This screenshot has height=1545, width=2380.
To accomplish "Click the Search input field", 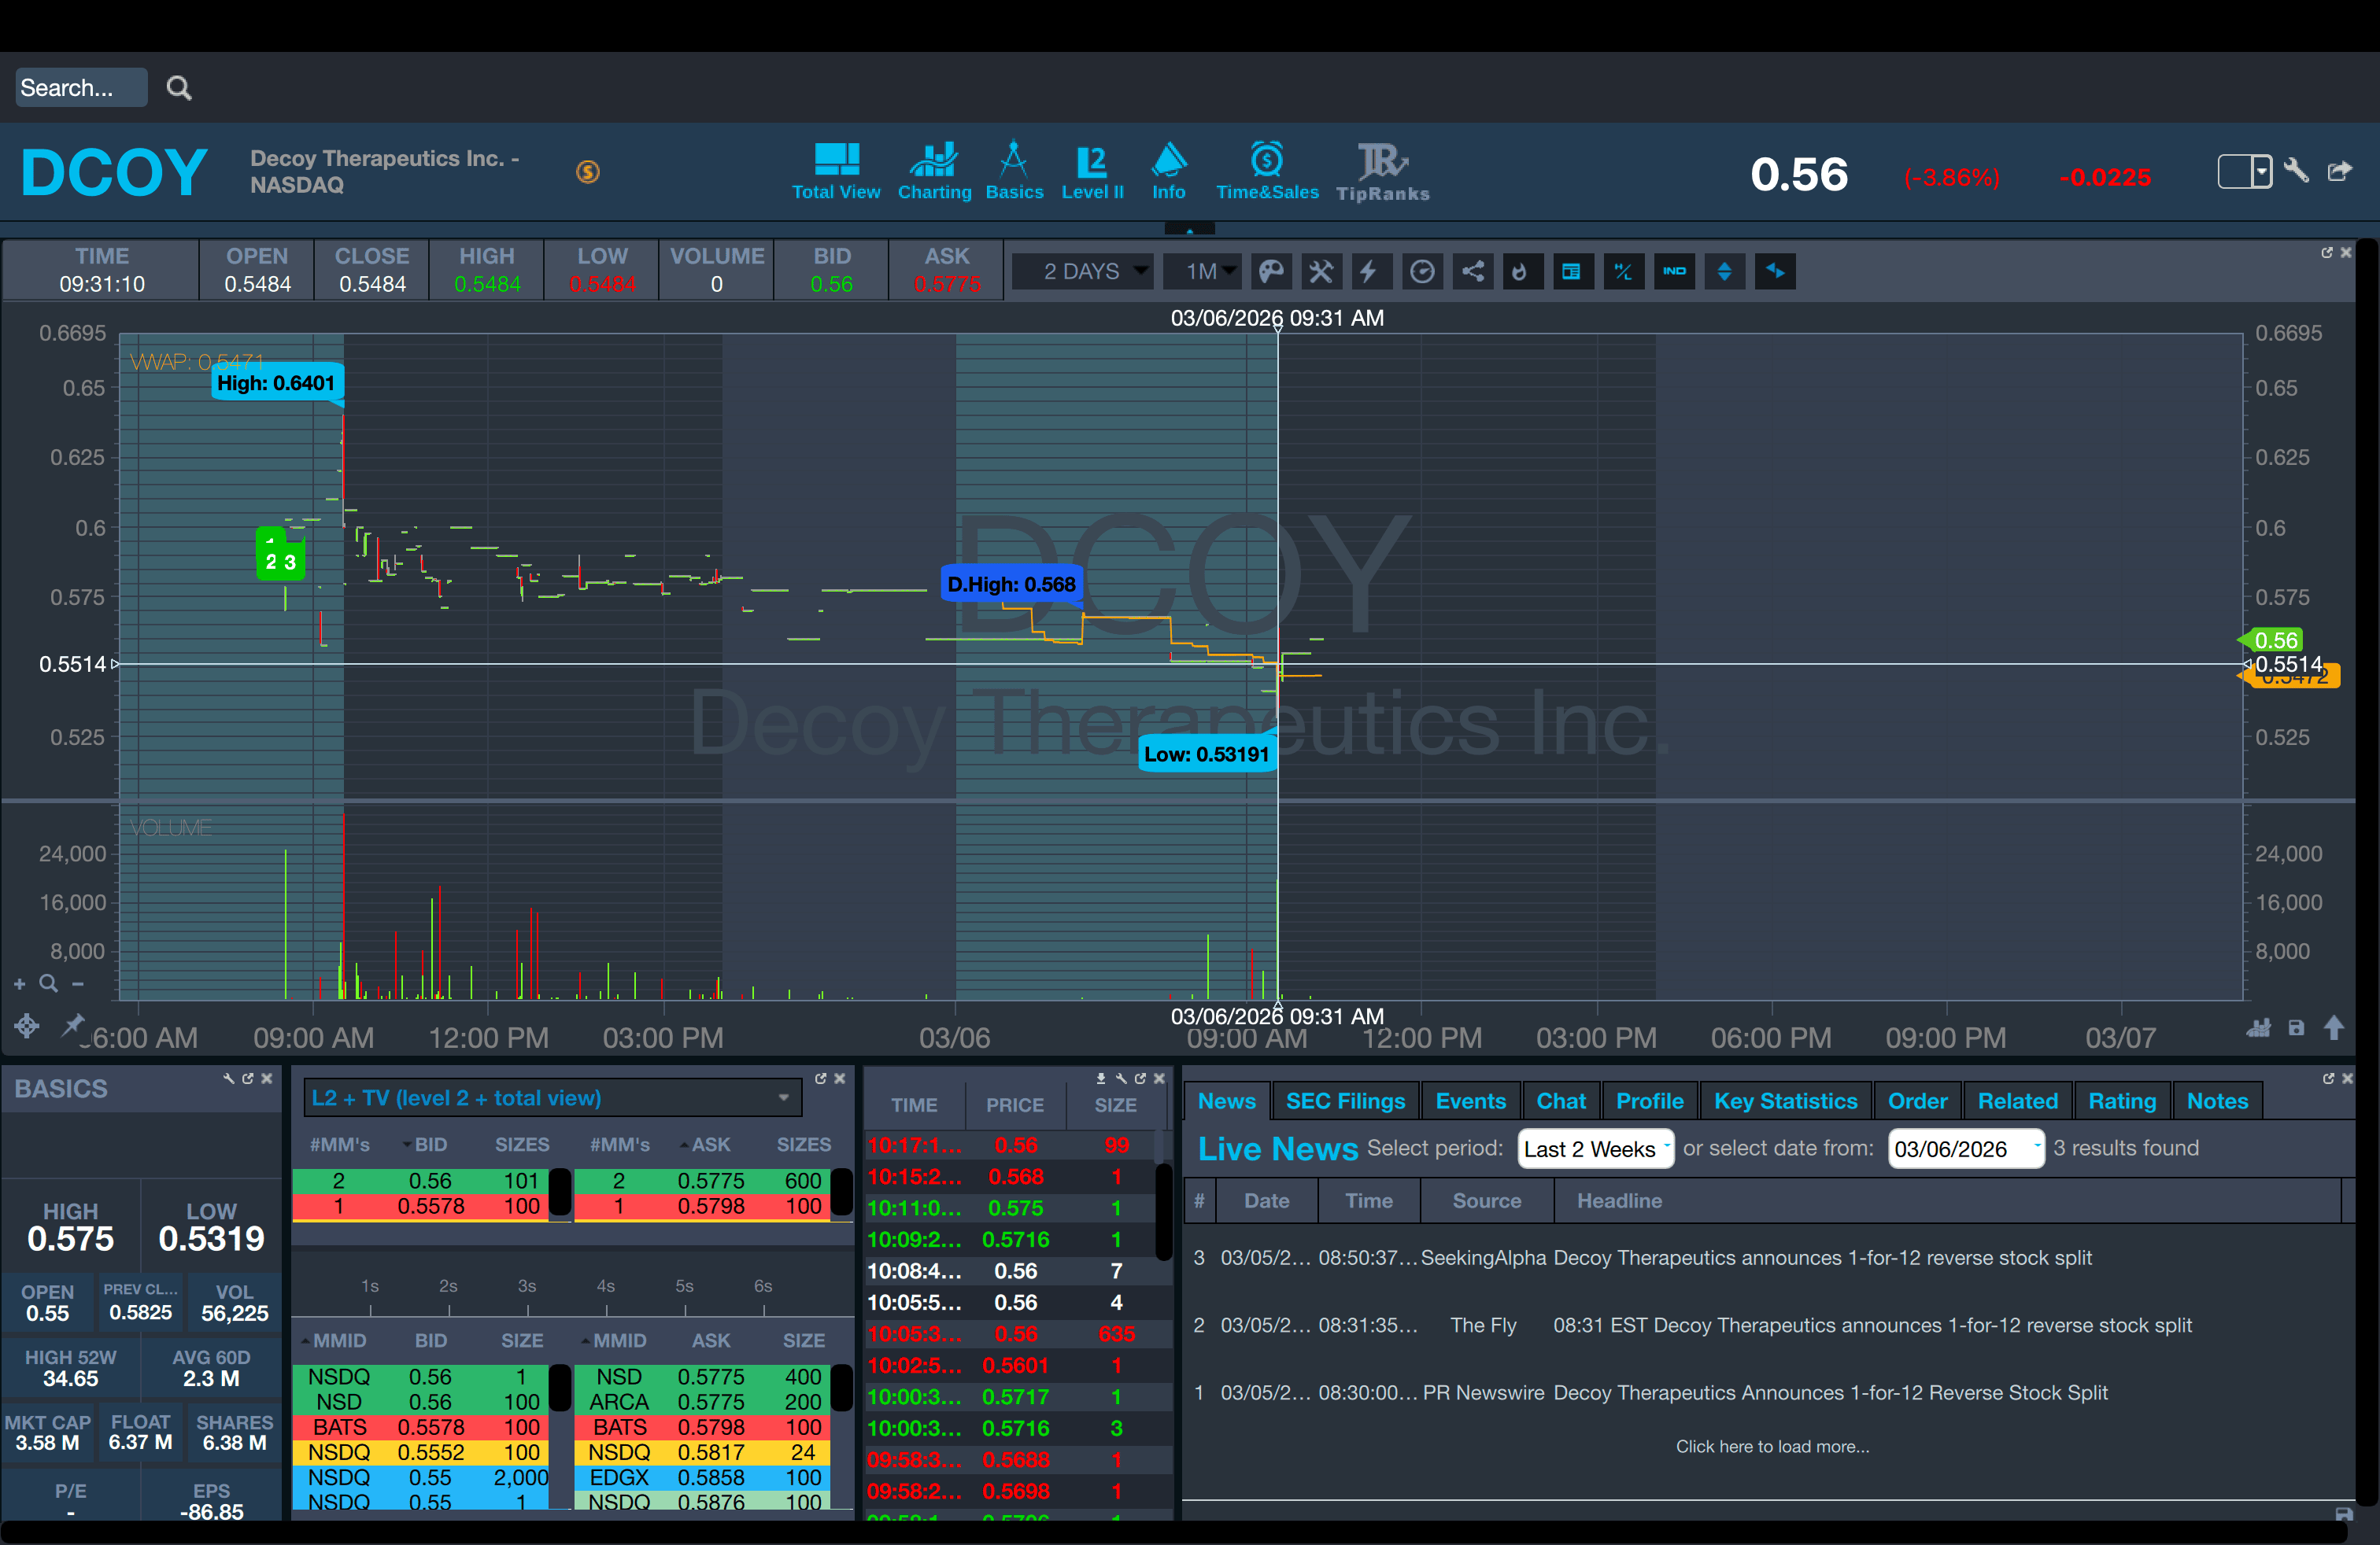I will click(x=80, y=88).
